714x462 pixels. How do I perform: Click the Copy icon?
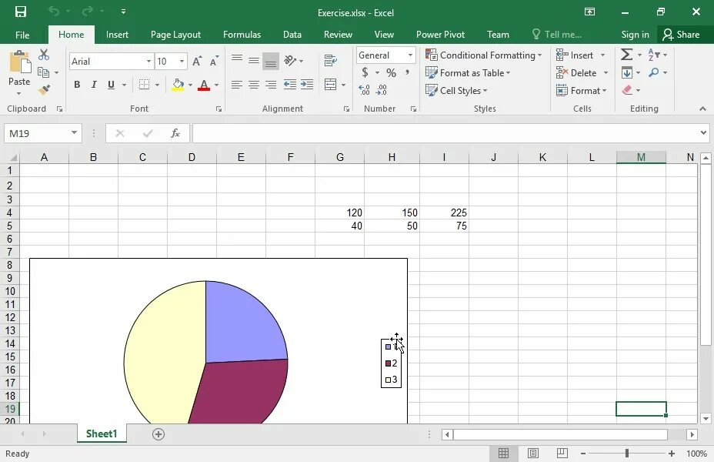43,72
